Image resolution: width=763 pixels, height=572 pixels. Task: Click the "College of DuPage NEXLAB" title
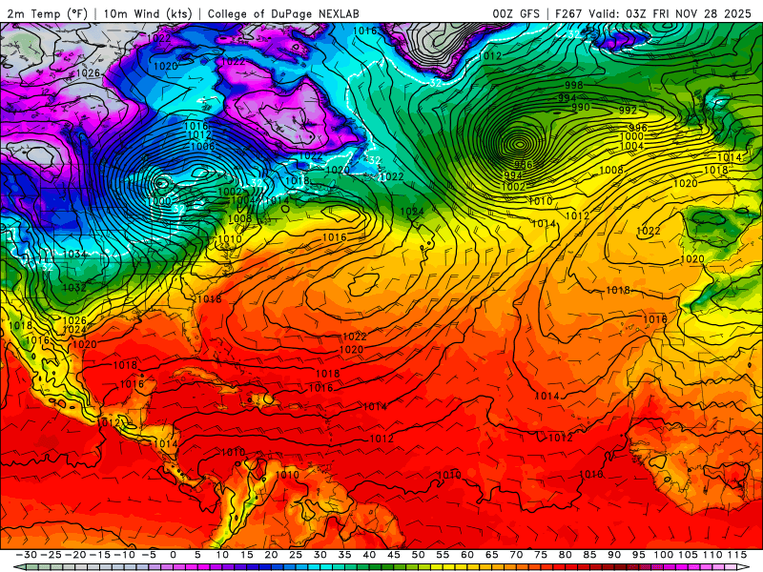click(283, 13)
